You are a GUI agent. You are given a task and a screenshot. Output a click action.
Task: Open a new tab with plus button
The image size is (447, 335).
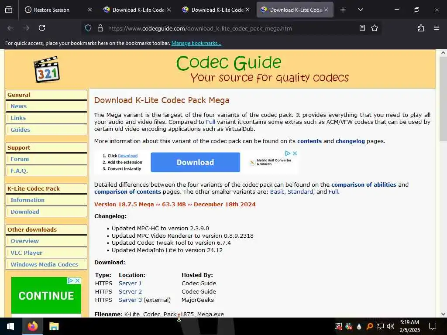point(343,10)
